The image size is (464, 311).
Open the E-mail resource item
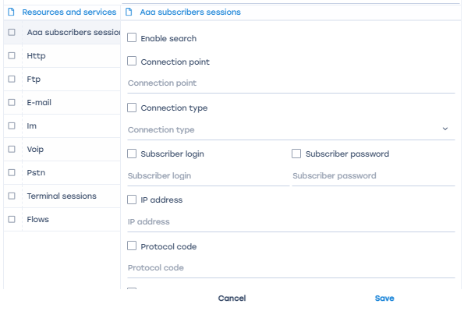pyautogui.click(x=39, y=103)
